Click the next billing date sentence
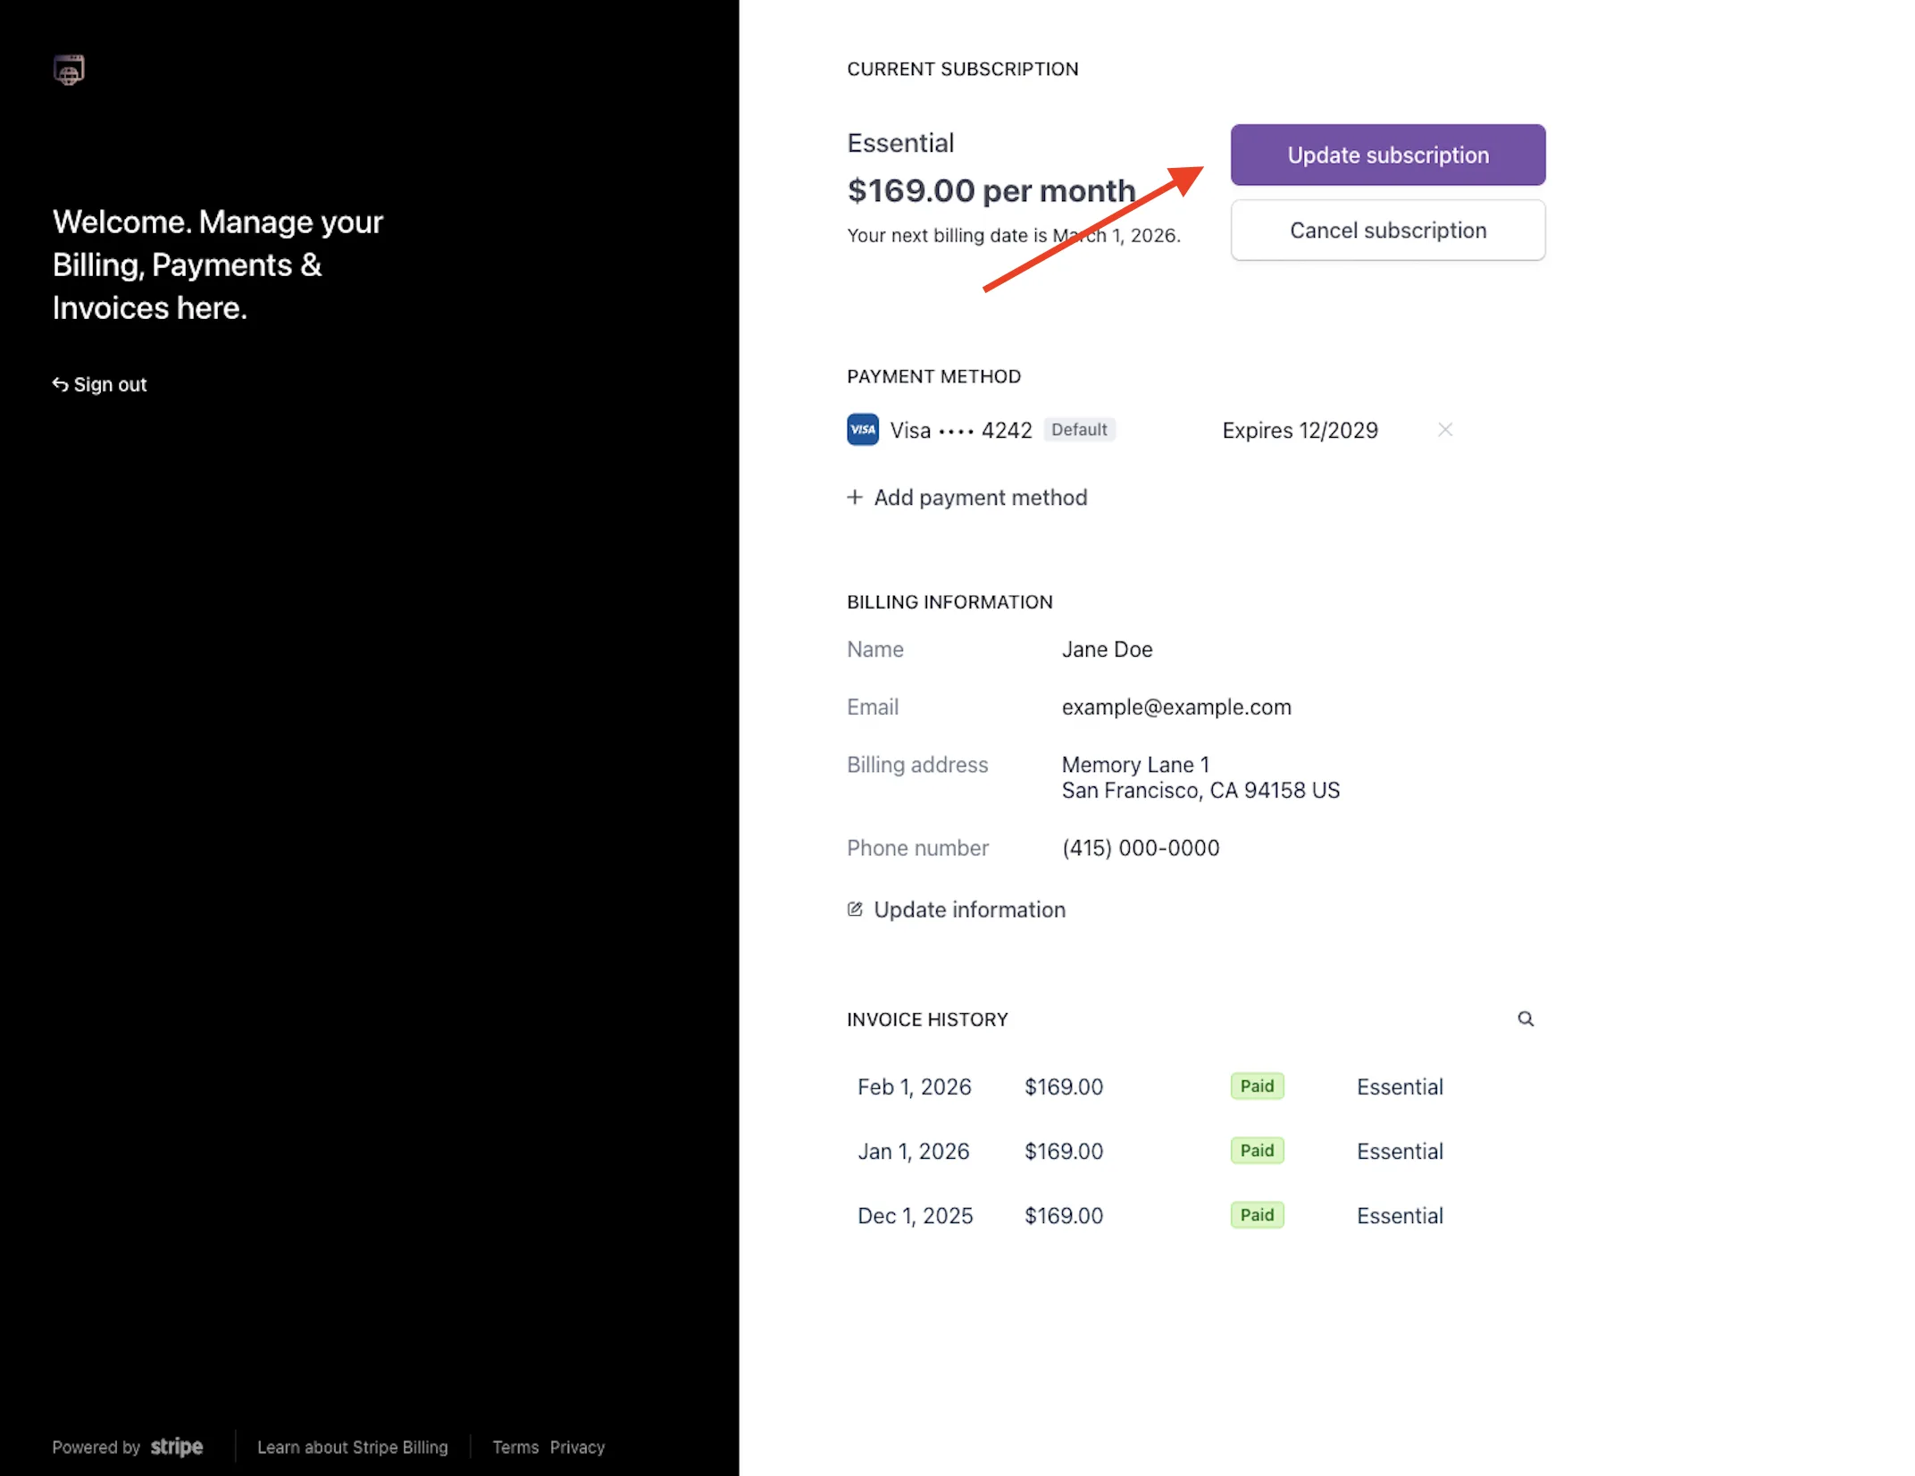Screen dimensions: 1915x1476 1014,235
